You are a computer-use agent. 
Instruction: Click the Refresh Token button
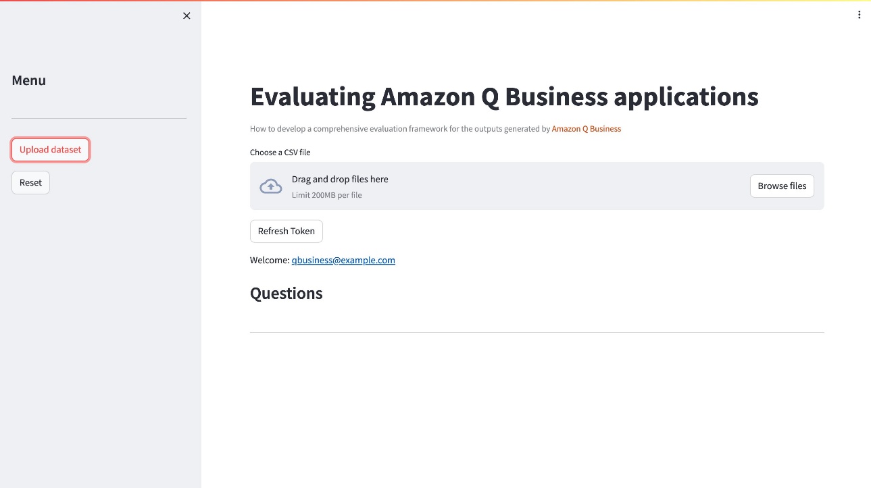click(287, 231)
